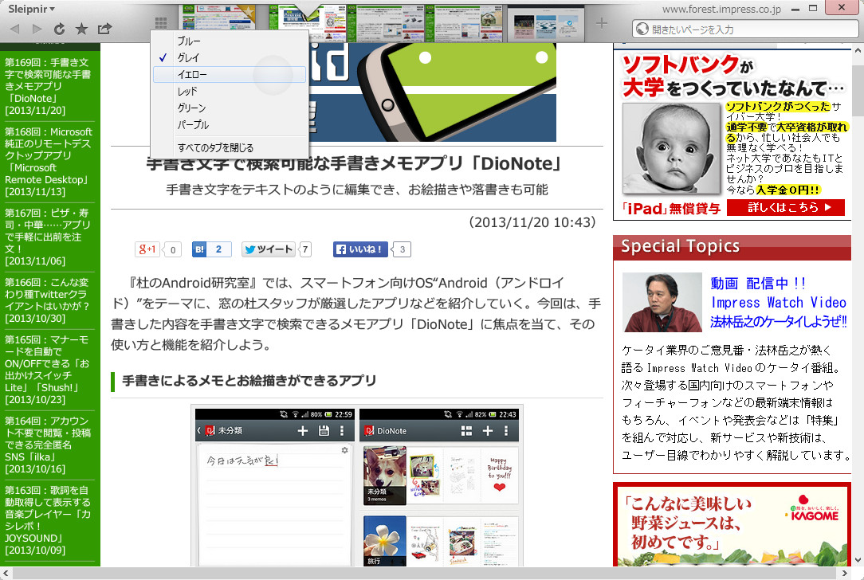Screen dimensions: 864x580
Task: Click the date text (2013/11/20 10:43)
Action: [532, 222]
